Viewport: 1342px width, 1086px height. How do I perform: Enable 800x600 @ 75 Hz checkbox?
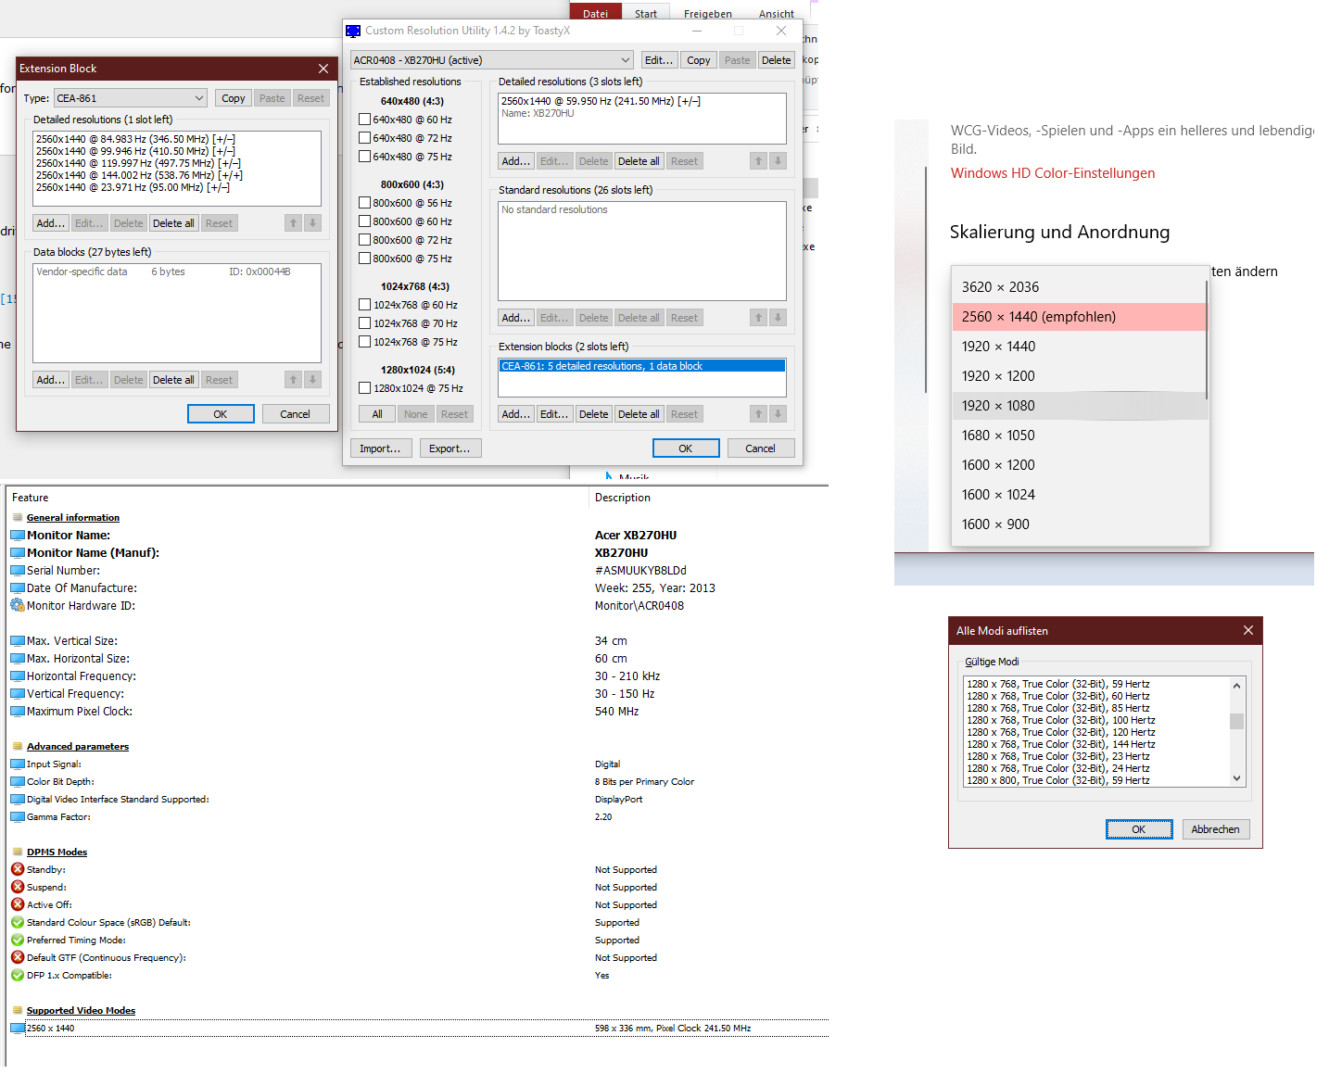pos(365,259)
